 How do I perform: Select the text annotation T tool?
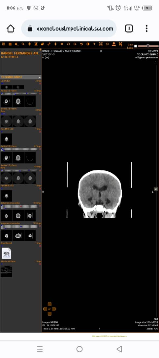(x=94, y=44)
